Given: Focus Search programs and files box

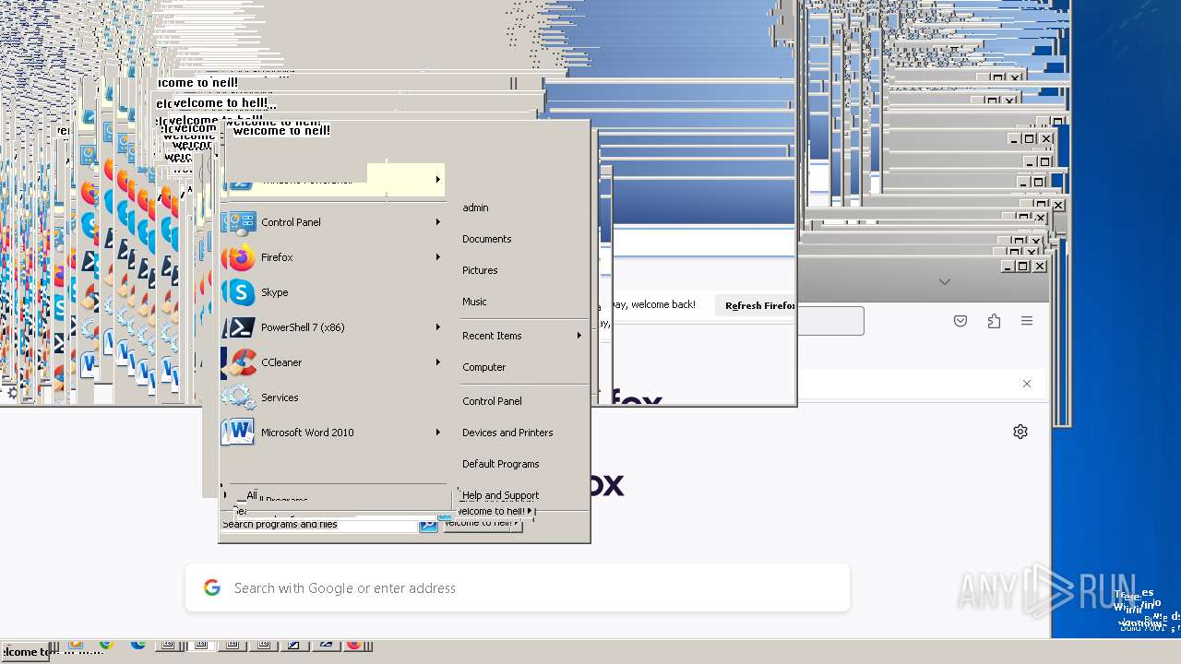Looking at the screenshot, I should click(x=318, y=525).
